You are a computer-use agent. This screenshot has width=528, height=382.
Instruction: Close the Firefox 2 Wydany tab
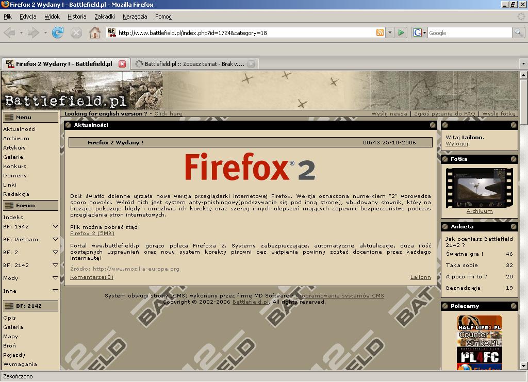click(x=122, y=64)
